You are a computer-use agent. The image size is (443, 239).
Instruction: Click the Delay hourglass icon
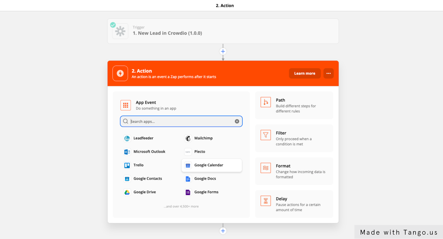[x=265, y=201]
